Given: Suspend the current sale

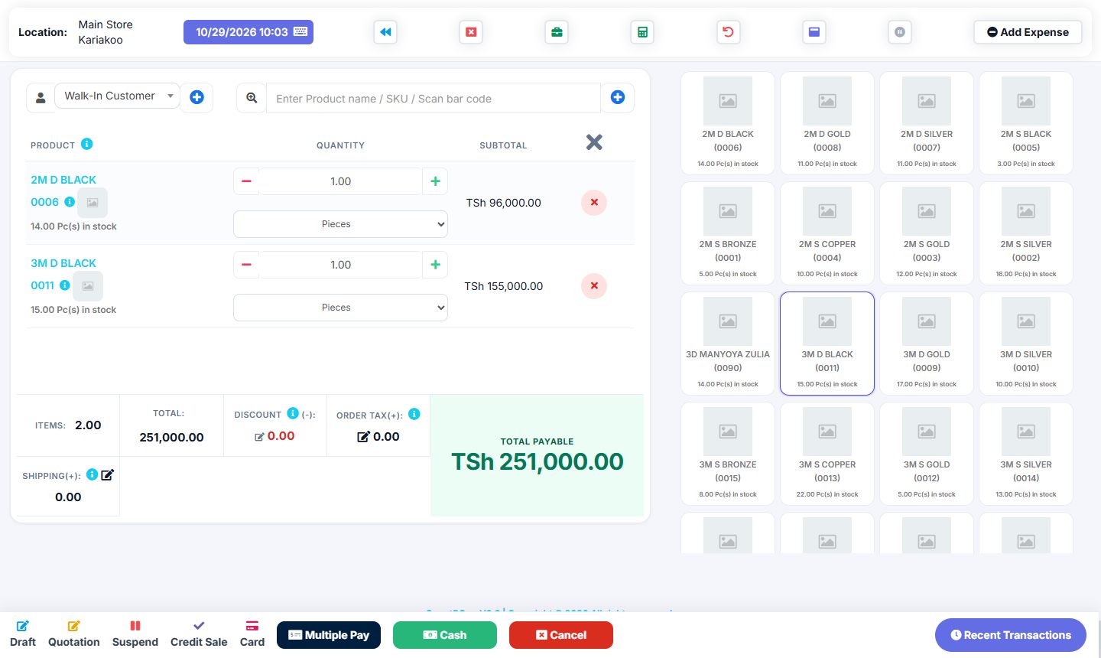Looking at the screenshot, I should click(x=135, y=634).
